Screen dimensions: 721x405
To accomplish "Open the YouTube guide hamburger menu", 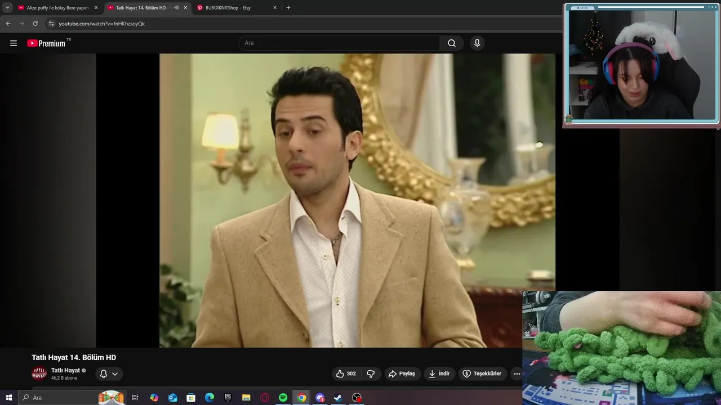I will pos(14,43).
